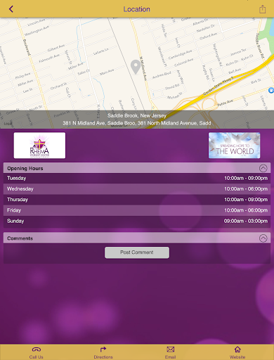
Task: Click the Post Comment button
Action: [137, 252]
